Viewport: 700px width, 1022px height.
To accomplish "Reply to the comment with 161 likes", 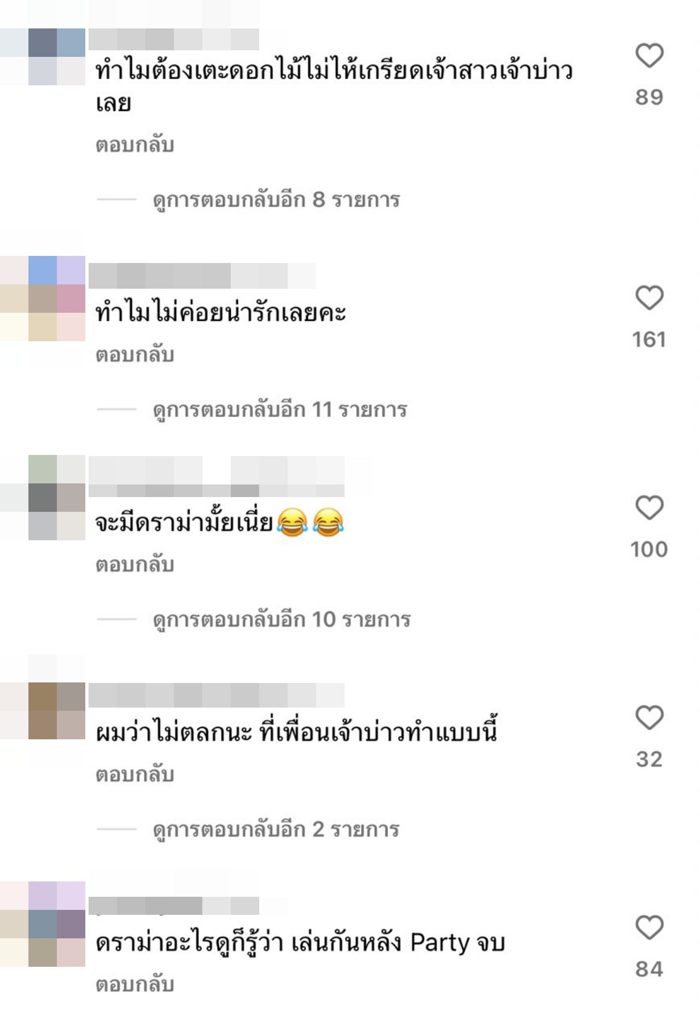I will click(135, 355).
